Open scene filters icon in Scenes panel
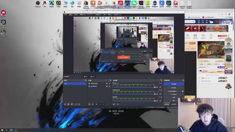 [72, 104]
